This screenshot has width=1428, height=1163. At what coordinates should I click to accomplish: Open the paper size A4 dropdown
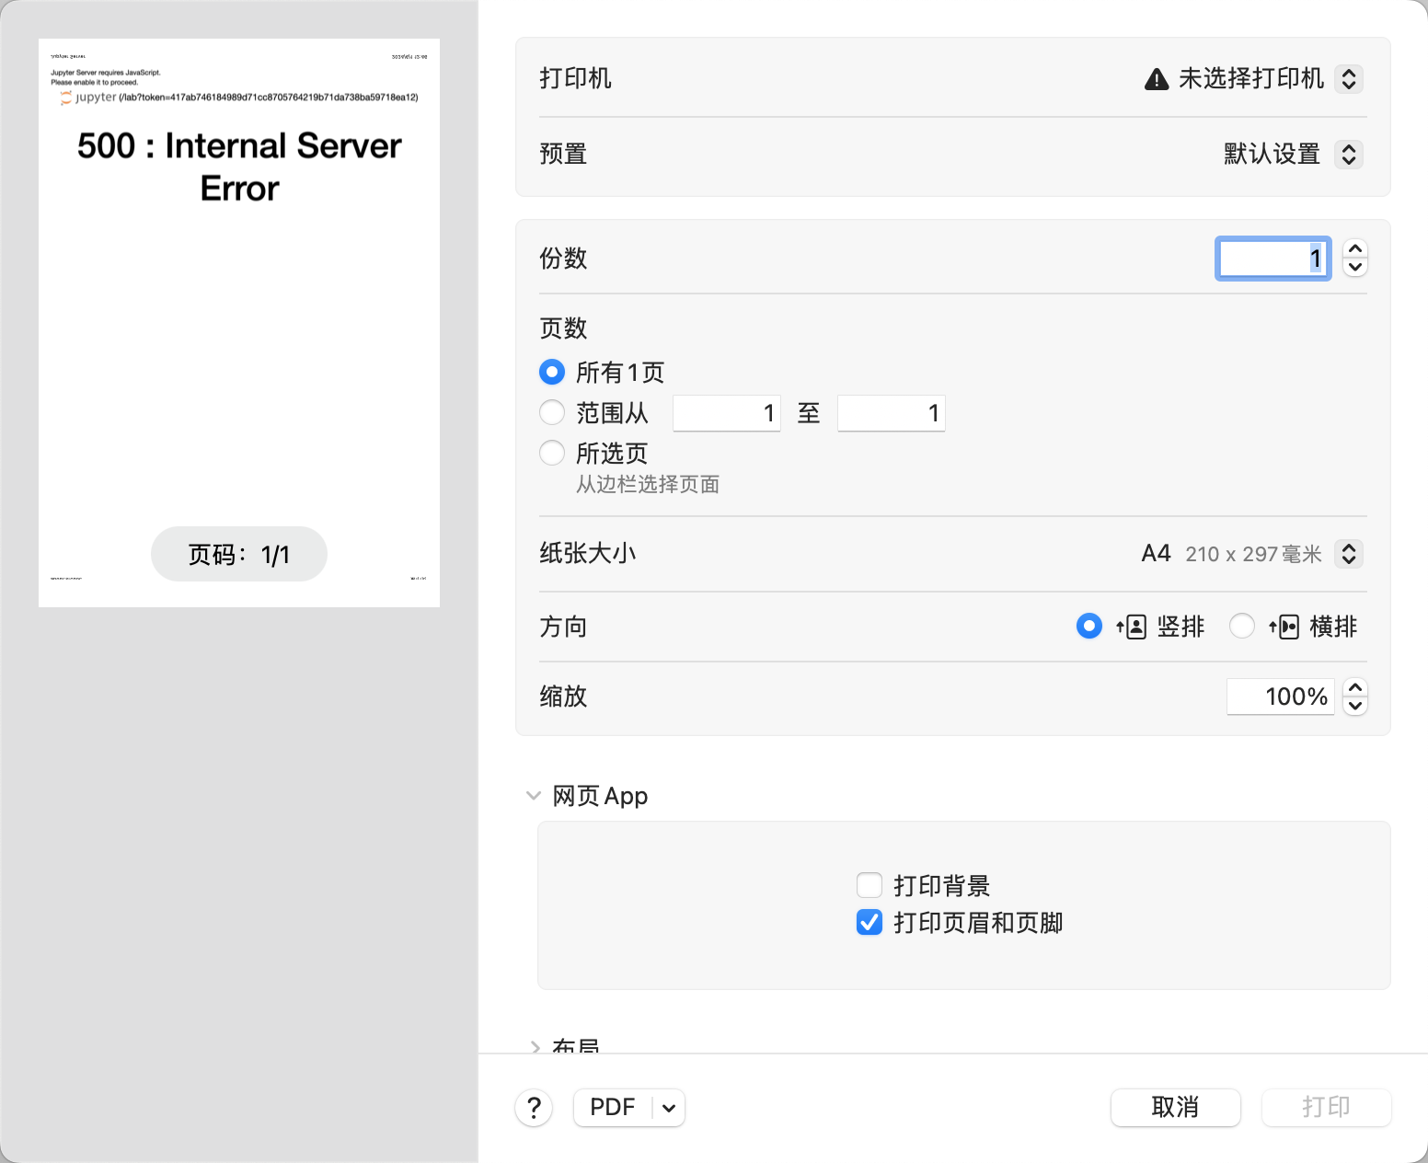(1348, 554)
